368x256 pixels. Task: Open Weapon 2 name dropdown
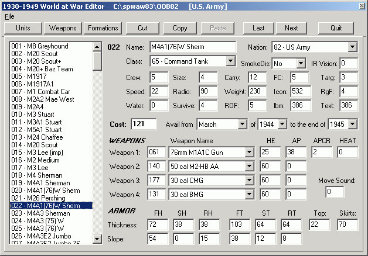coord(249,167)
